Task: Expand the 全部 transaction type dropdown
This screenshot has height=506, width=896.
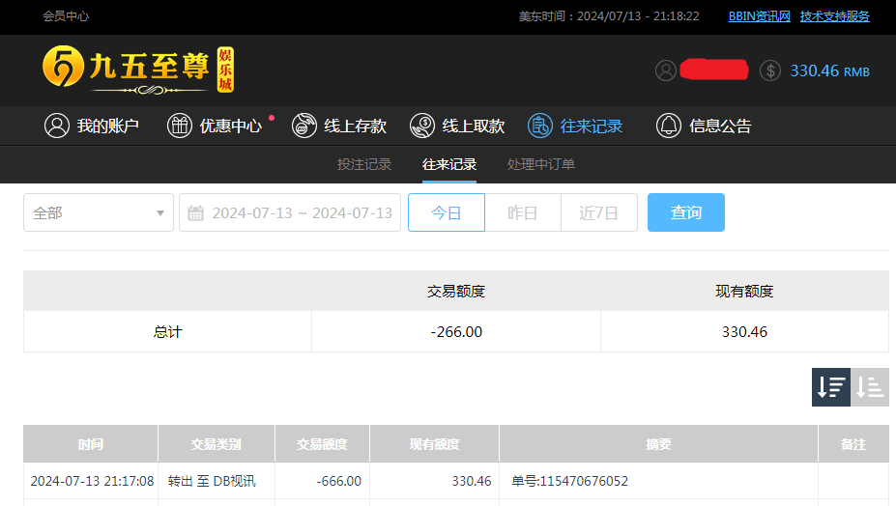Action: pyautogui.click(x=99, y=212)
